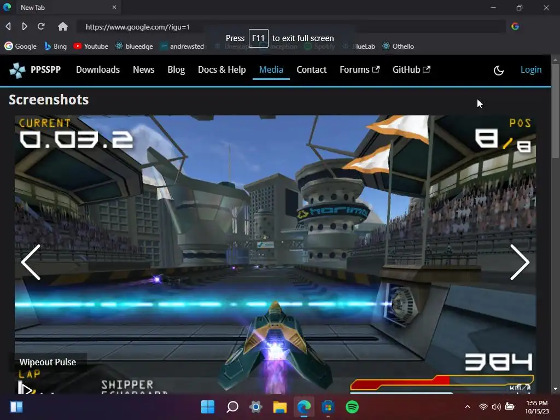
Task: Open the Bing bookmark
Action: 56,46
